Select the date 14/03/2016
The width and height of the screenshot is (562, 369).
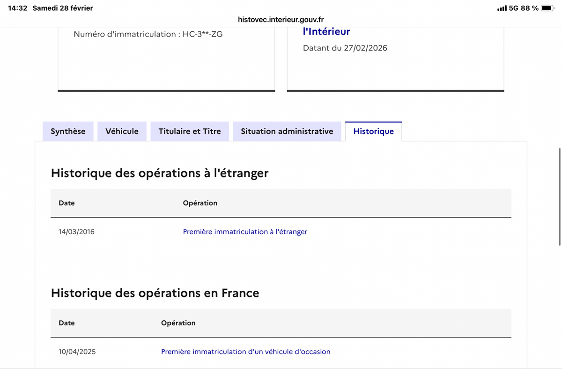(x=76, y=231)
